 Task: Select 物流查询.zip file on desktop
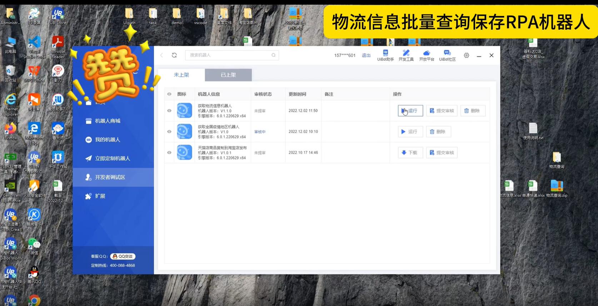point(557,189)
